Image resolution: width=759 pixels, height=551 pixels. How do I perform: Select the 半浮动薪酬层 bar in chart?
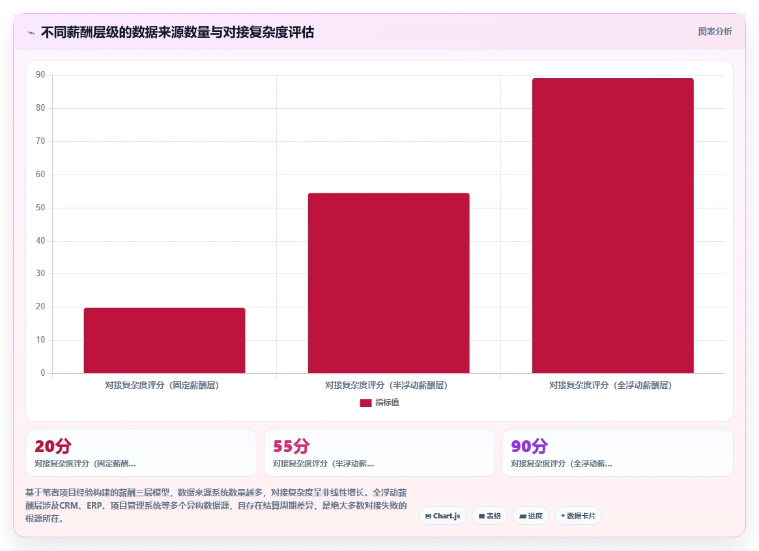pos(389,283)
